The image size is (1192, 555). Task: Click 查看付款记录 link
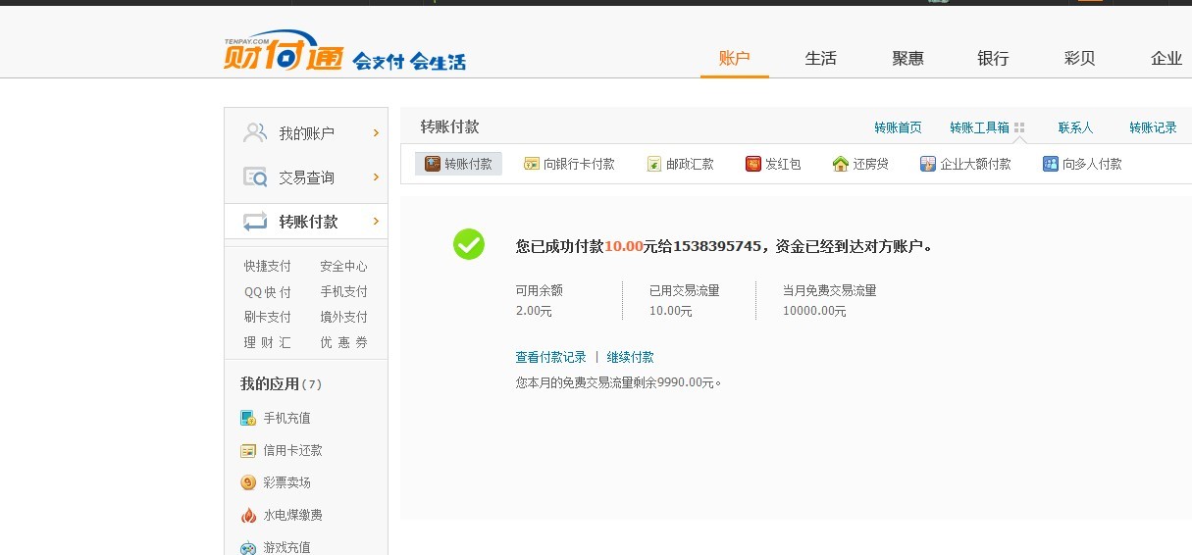[x=550, y=357]
